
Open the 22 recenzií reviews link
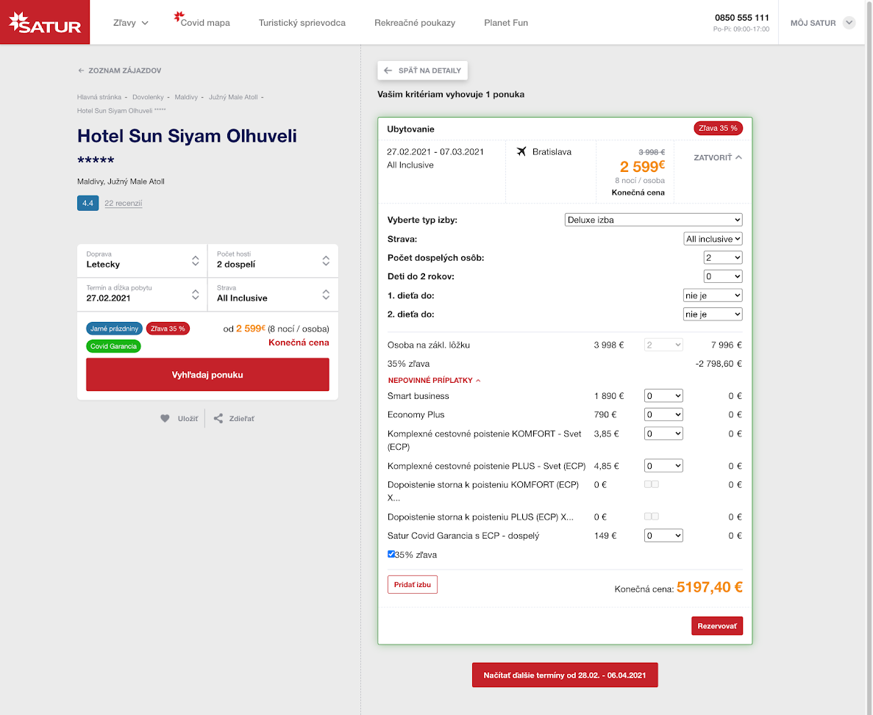click(123, 204)
